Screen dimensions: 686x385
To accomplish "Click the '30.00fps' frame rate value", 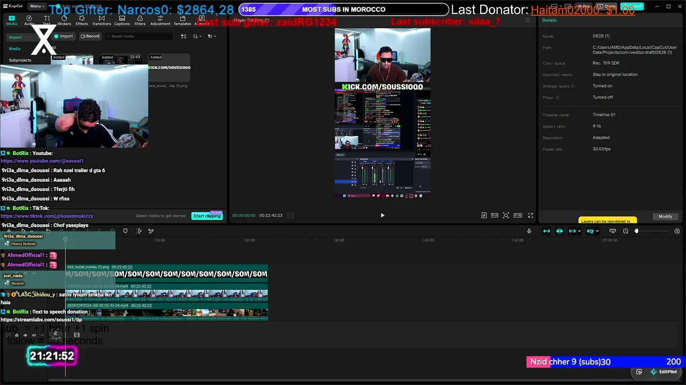I will (x=601, y=149).
